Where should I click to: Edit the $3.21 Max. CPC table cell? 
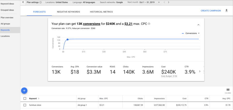click(x=102, y=105)
